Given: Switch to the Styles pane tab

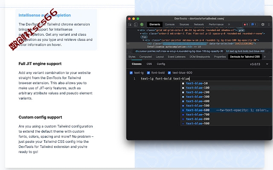Looking at the screenshot, I should [132, 57].
